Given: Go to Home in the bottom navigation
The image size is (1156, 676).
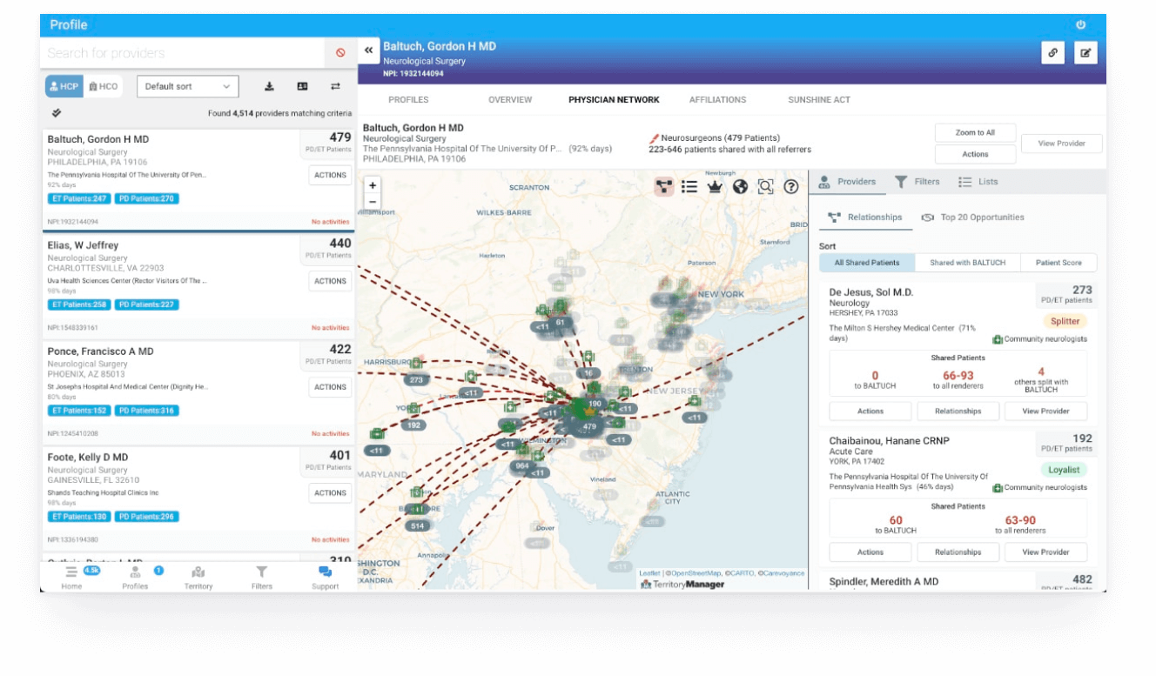Looking at the screenshot, I should point(71,578).
